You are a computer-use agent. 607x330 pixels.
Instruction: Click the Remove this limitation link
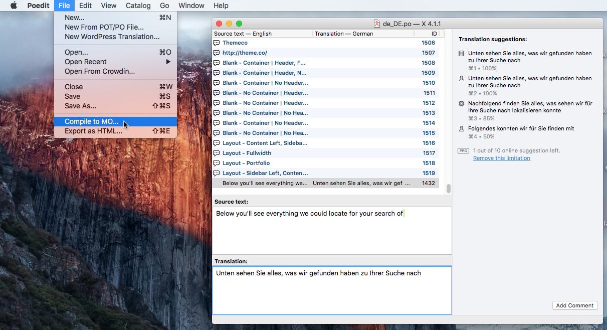coord(501,158)
